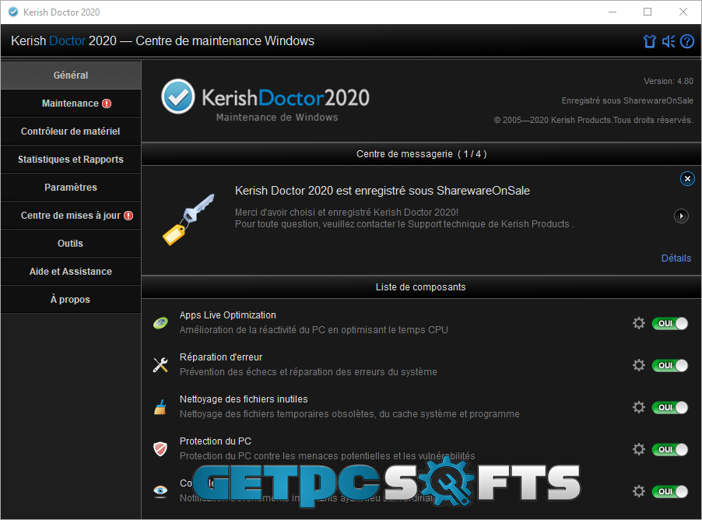Go to Paramètres
This screenshot has height=520, width=702.
[71, 188]
